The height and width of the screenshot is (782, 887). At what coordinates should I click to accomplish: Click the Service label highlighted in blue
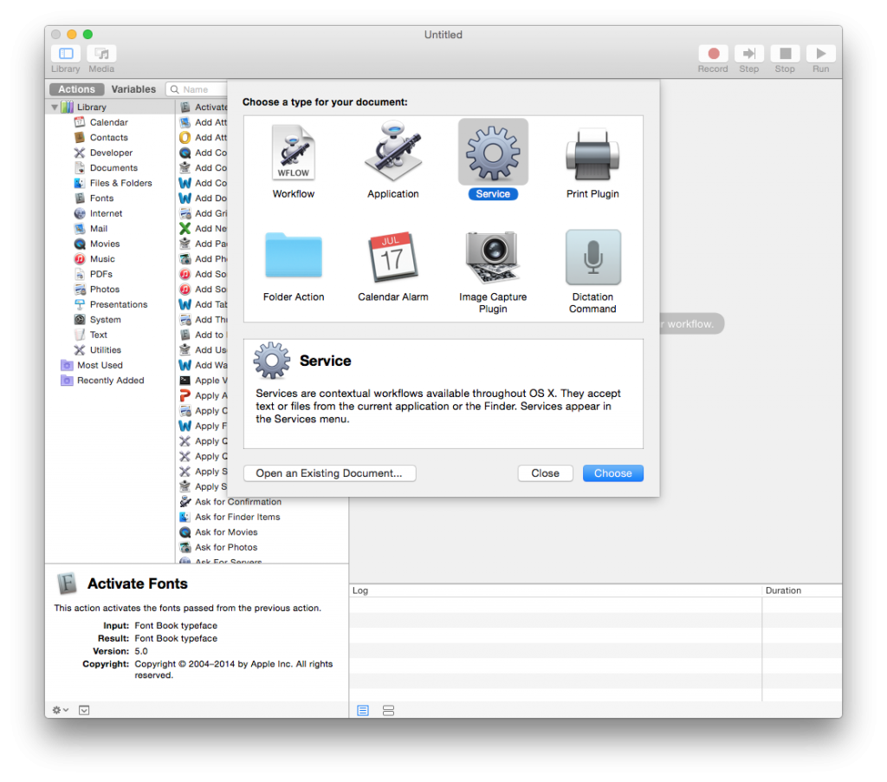(493, 194)
